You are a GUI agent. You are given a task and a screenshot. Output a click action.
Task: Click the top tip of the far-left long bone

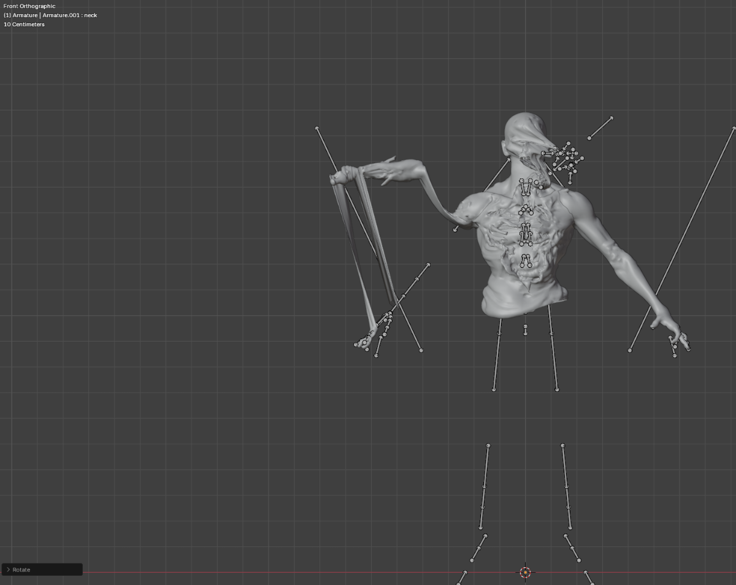coord(317,128)
